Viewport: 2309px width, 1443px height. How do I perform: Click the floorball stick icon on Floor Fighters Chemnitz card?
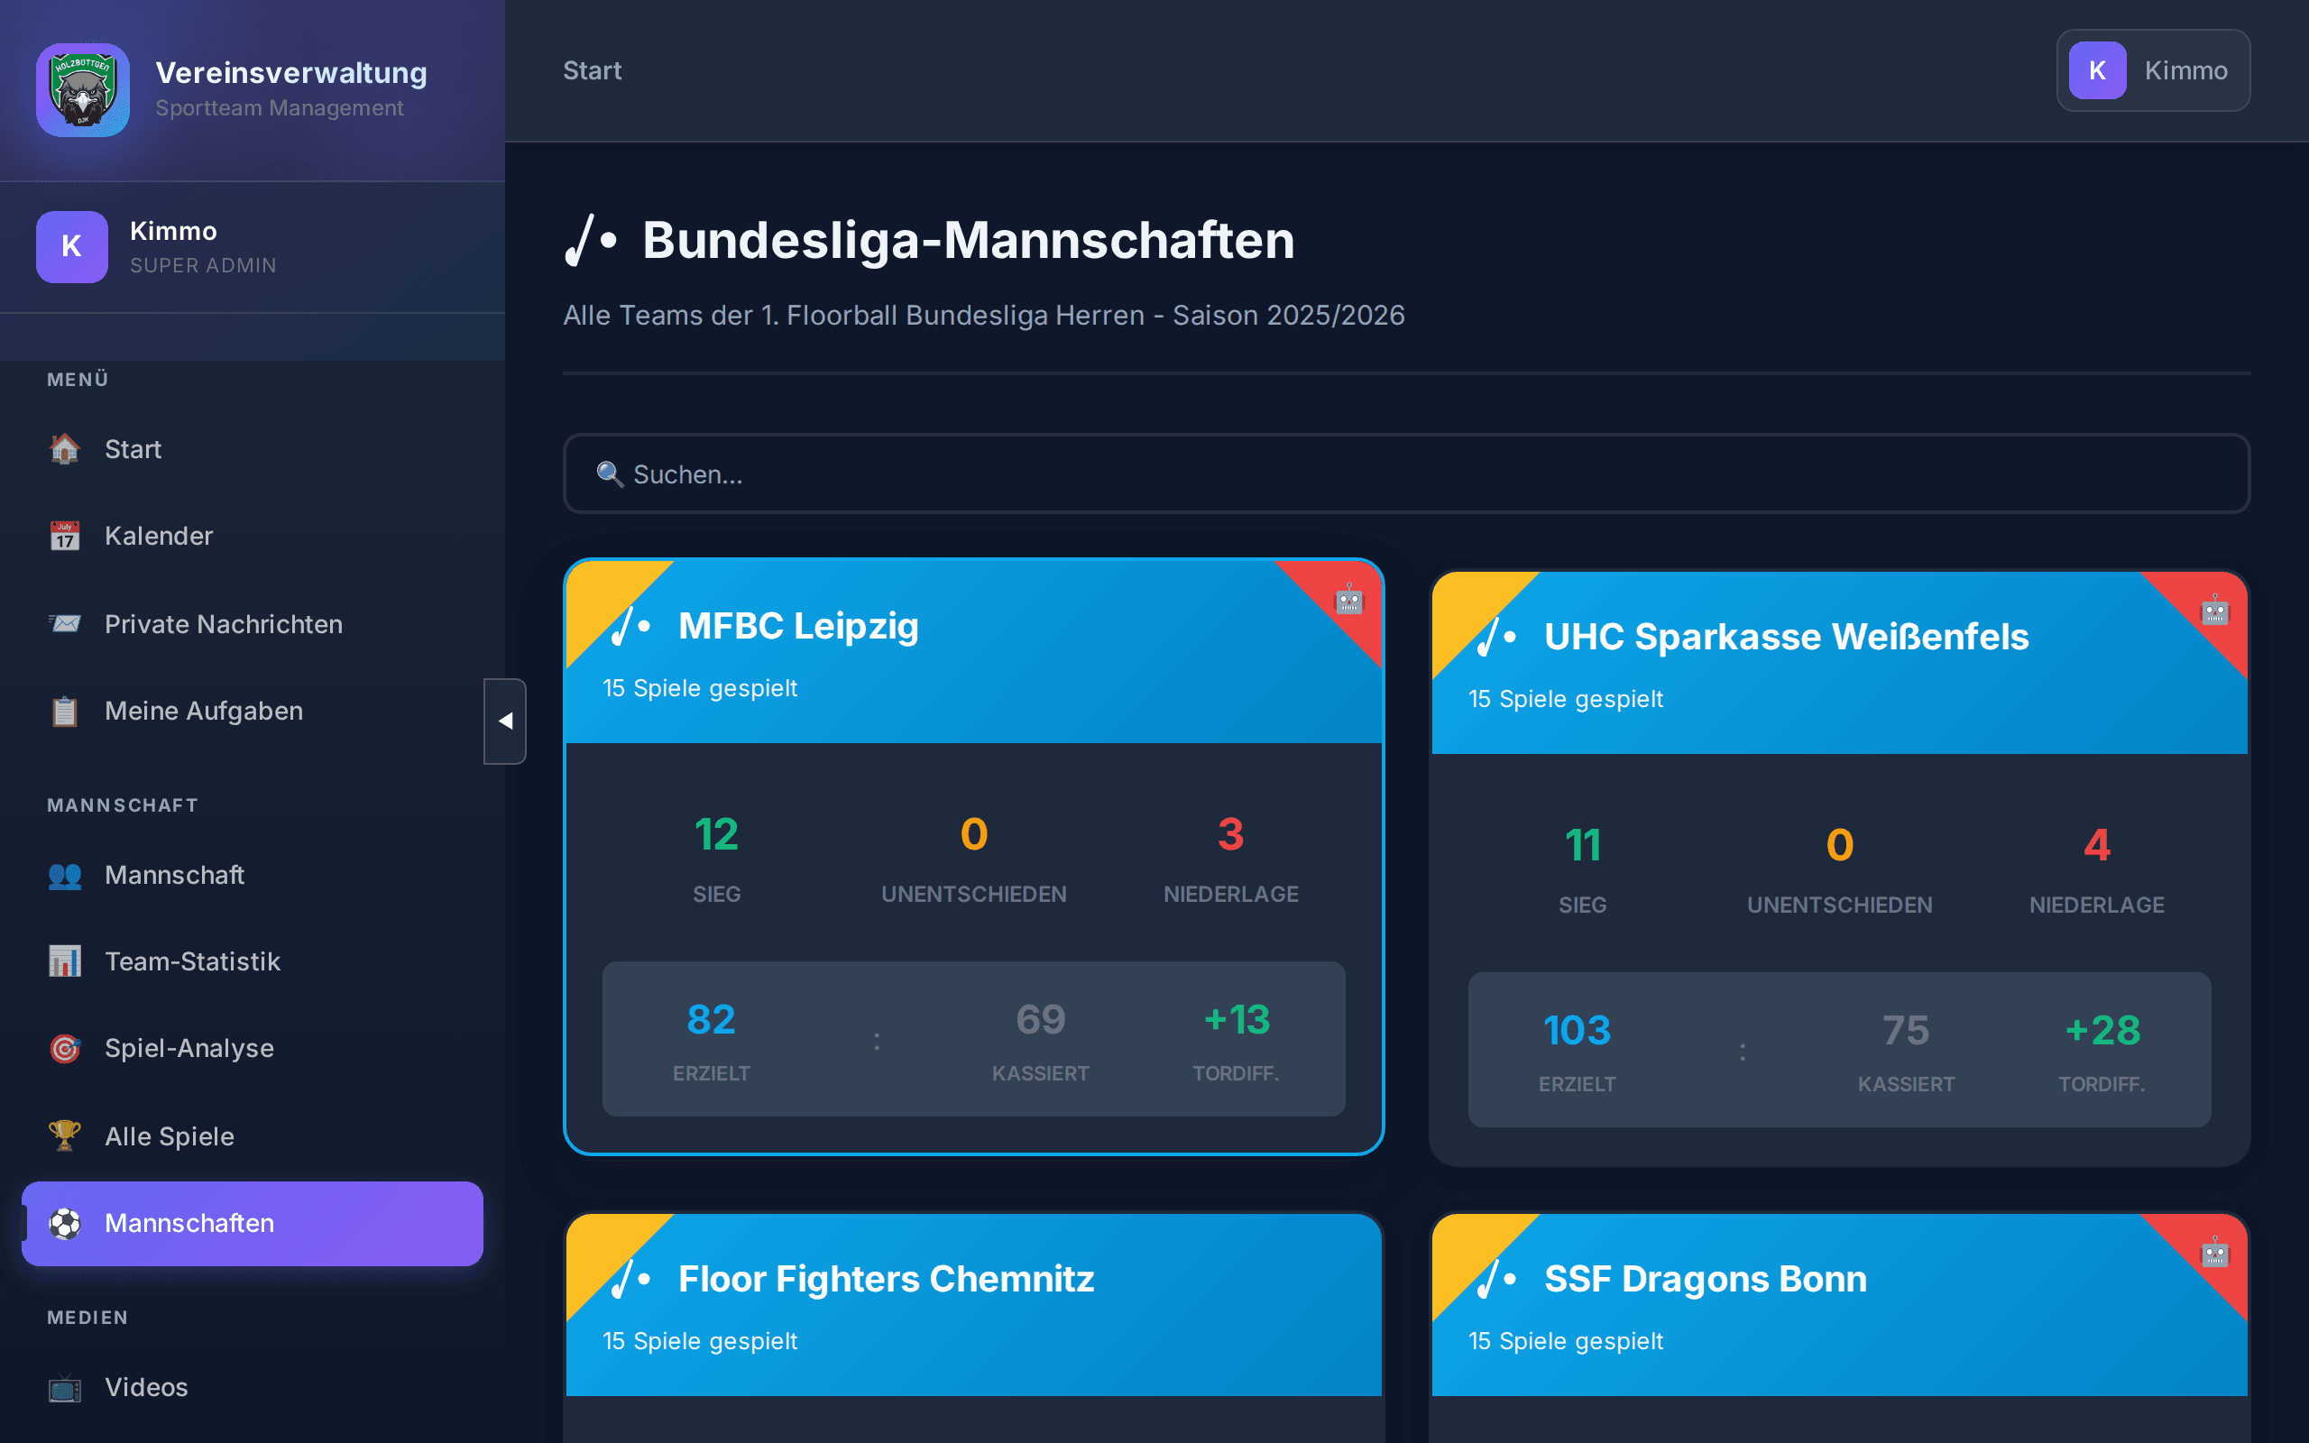coord(631,1279)
